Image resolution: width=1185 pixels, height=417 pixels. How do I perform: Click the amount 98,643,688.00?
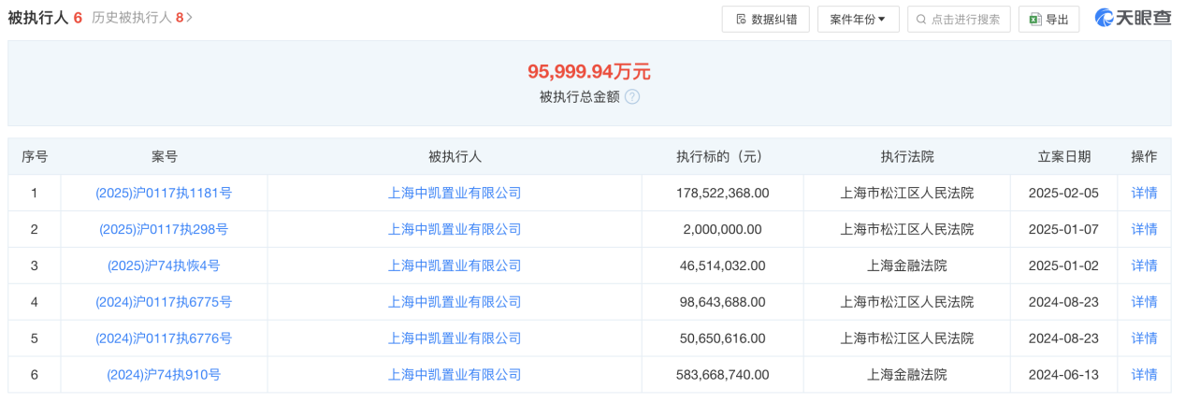[722, 302]
